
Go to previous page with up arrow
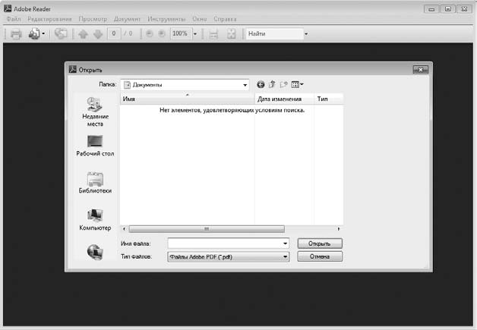(x=83, y=34)
